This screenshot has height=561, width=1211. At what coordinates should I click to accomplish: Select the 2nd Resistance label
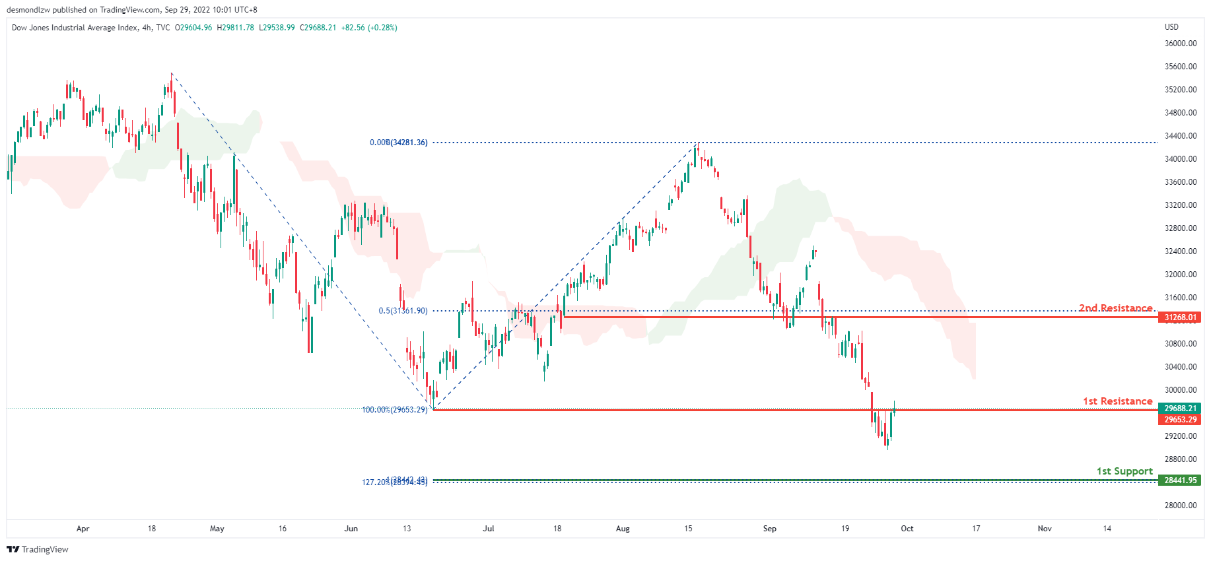pyautogui.click(x=1116, y=308)
